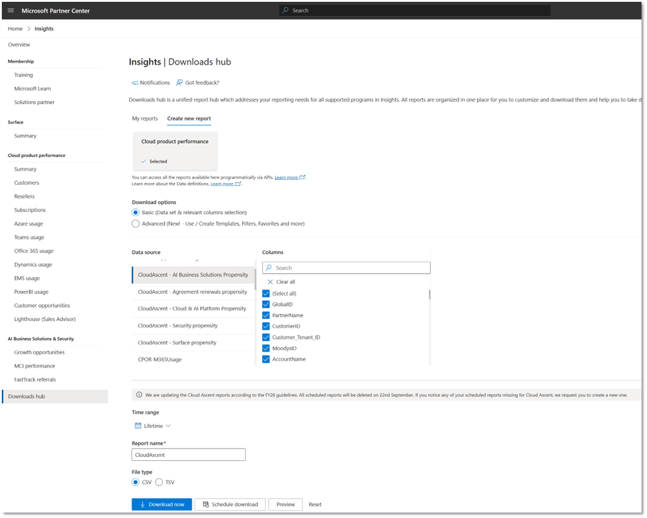Select Advanced download option
This screenshot has height=518, width=647.
click(135, 224)
